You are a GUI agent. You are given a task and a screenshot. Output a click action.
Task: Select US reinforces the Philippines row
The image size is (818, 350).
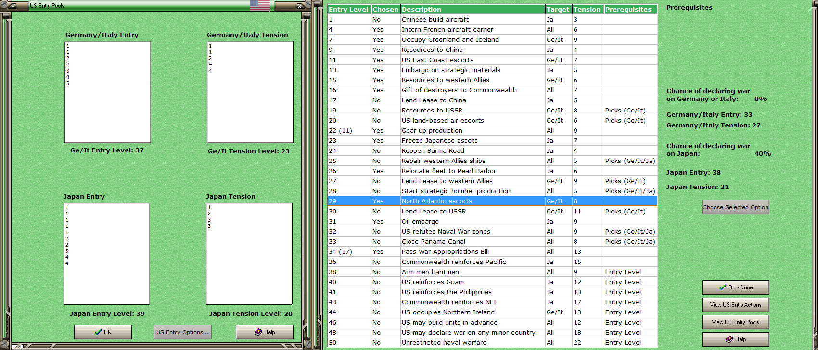[x=492, y=292]
